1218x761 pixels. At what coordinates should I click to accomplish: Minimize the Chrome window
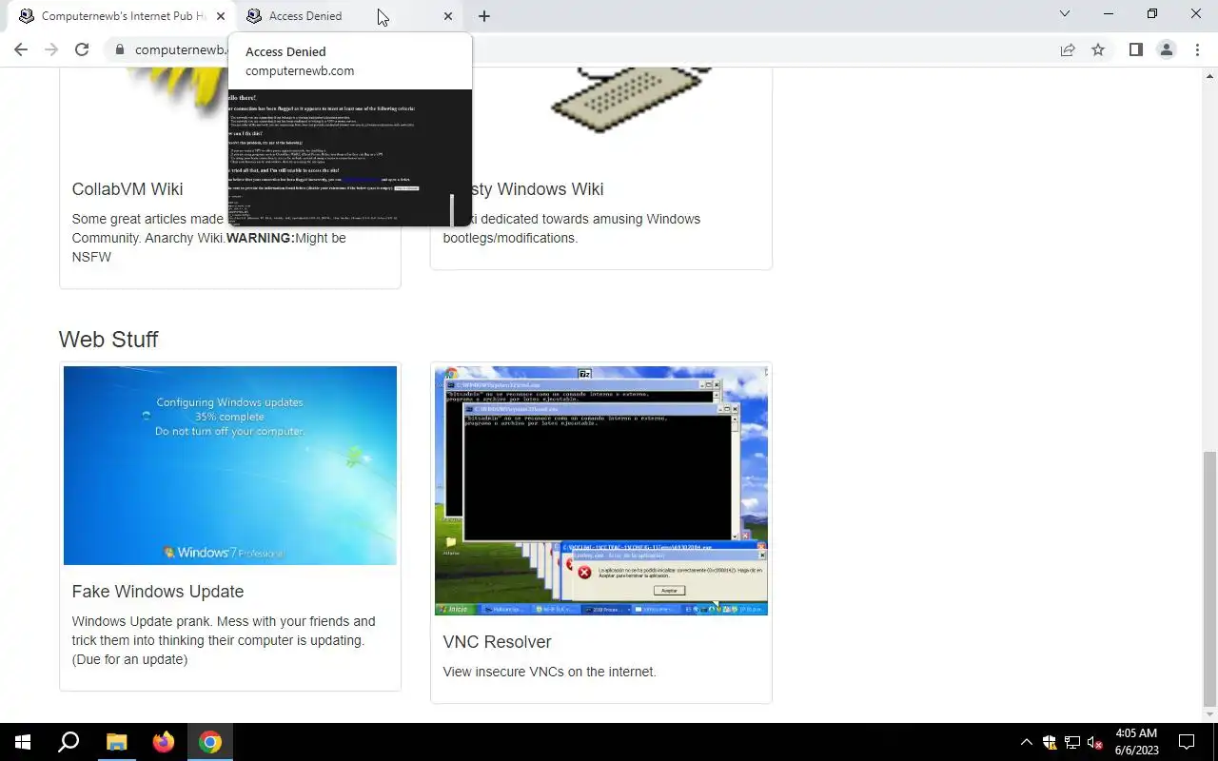(x=1109, y=14)
